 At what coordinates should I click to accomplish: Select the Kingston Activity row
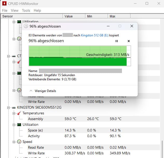click(94, 136)
